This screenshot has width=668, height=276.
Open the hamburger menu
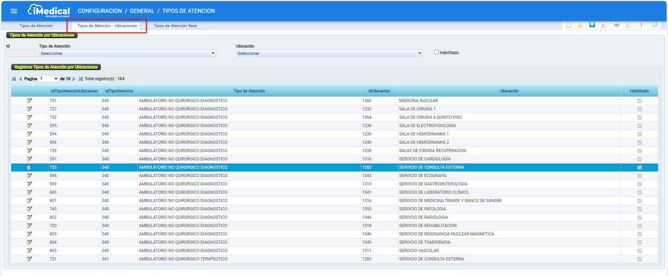point(14,11)
